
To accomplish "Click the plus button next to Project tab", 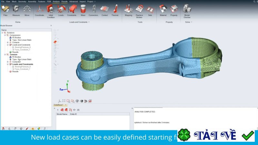I will click(95, 2).
